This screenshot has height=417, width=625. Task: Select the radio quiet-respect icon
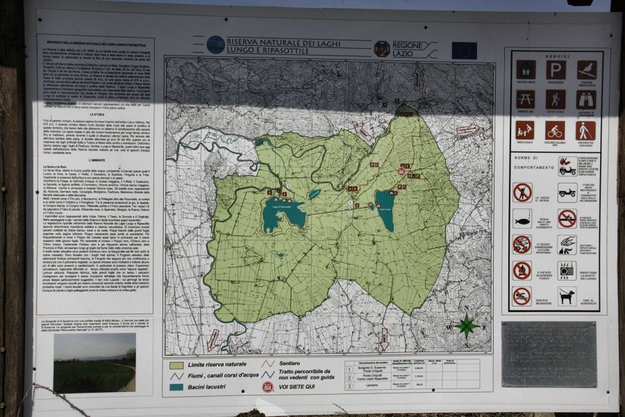[568, 271]
